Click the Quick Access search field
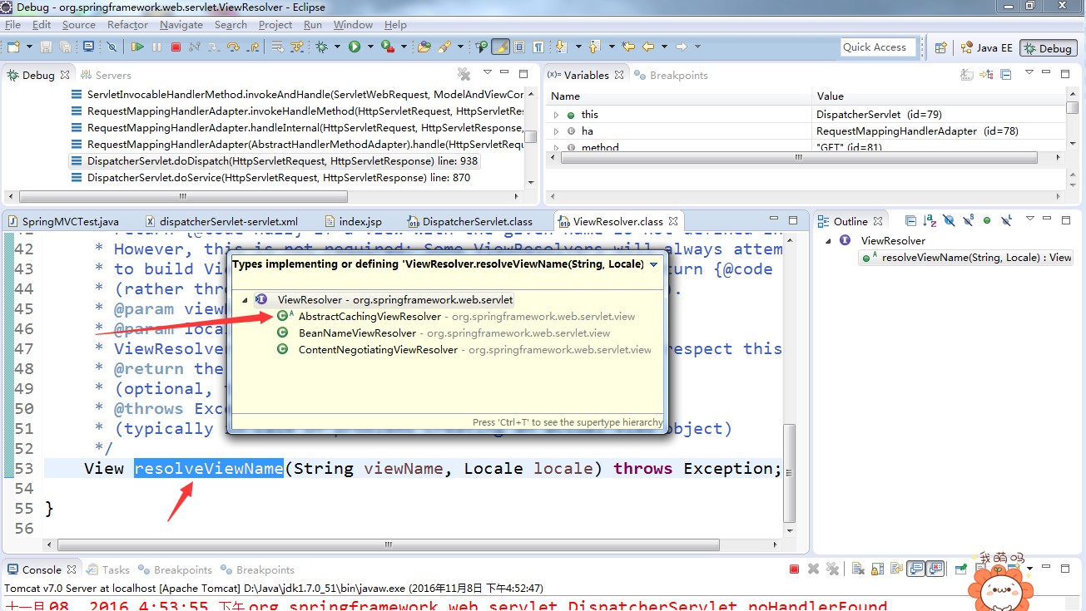 (x=878, y=47)
